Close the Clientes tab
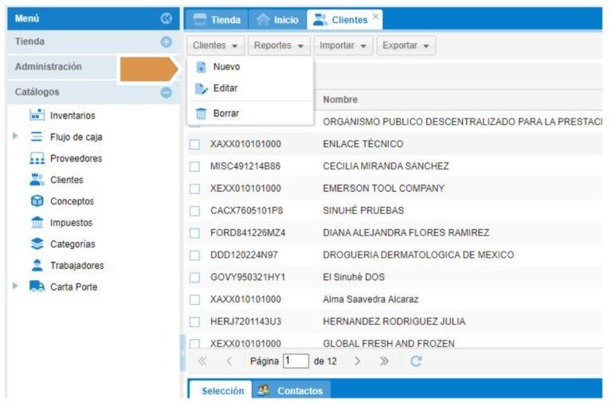 pyautogui.click(x=376, y=16)
